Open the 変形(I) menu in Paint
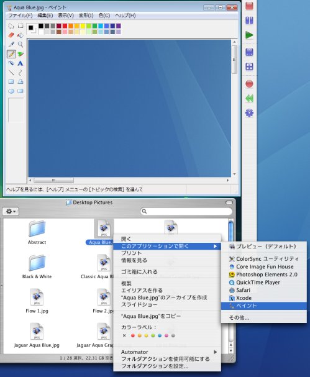Viewport: 310px width, 377px height. tap(86, 16)
